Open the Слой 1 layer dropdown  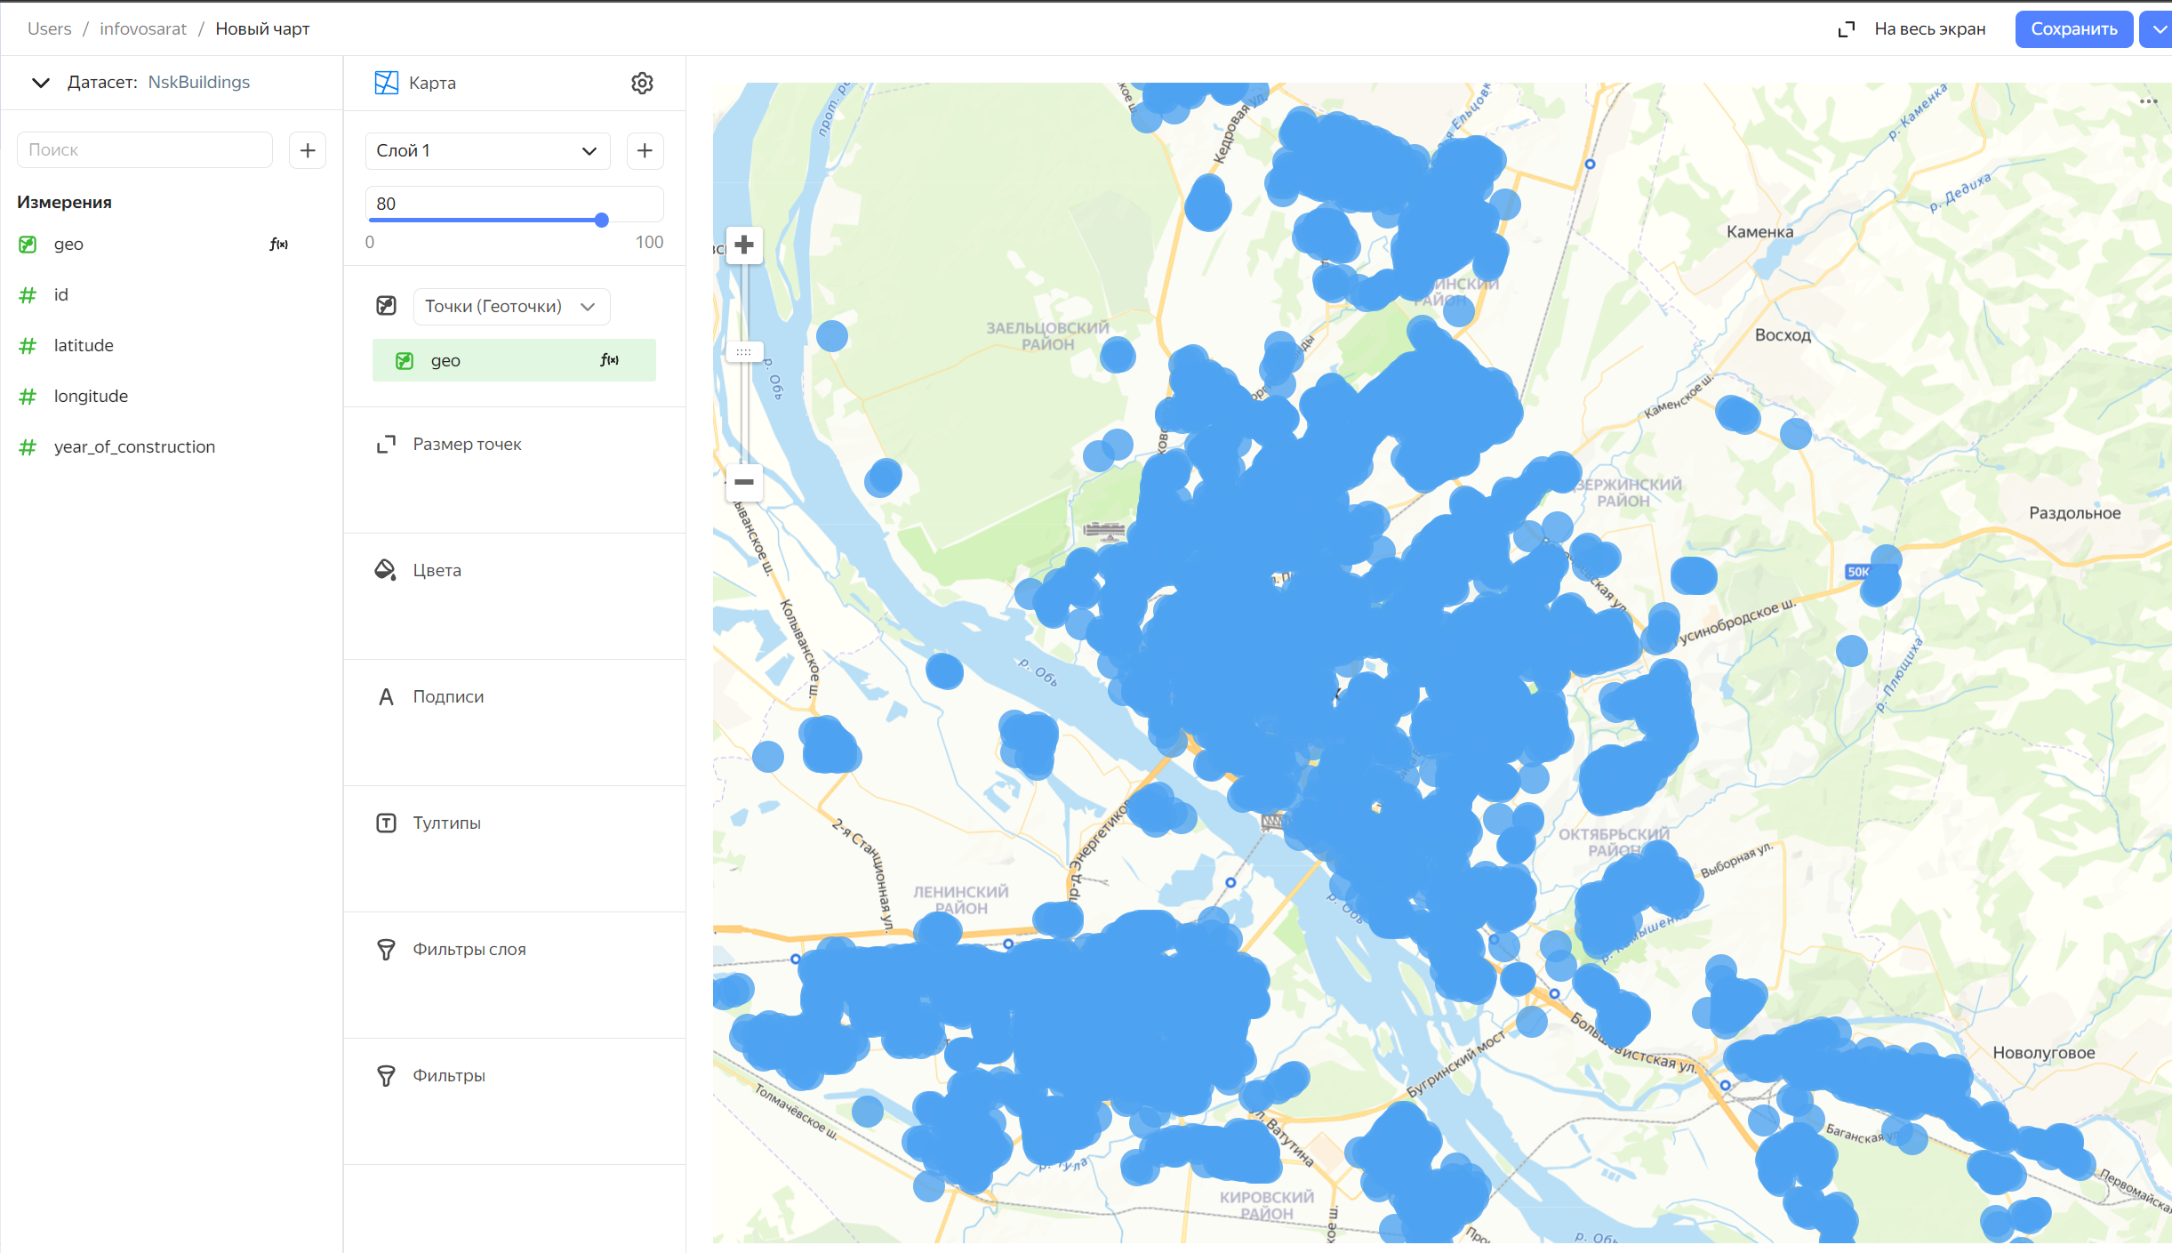(x=487, y=150)
